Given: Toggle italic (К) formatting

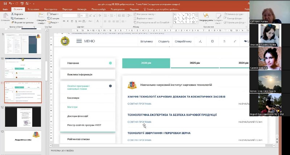Looking at the screenshot, I should (68, 21).
